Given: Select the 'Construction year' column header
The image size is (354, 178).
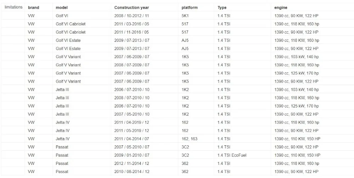Looking at the screenshot, I should click(x=132, y=7).
